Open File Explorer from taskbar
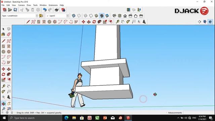 tap(74, 118)
